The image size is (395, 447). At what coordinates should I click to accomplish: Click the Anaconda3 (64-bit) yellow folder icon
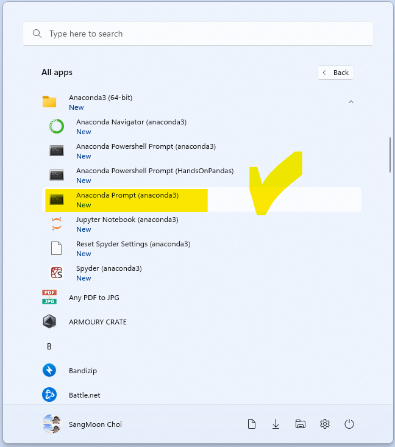coord(49,102)
